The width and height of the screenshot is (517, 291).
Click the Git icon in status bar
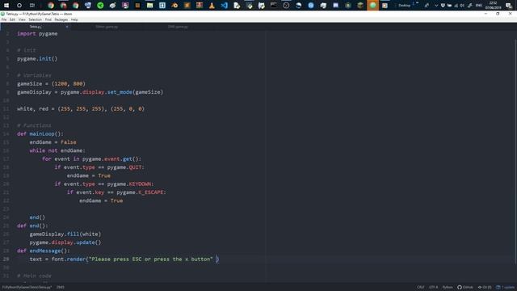(x=485, y=287)
